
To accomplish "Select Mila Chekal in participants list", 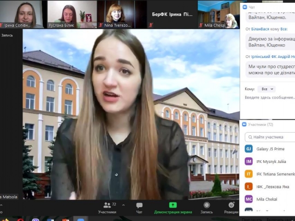I will pyautogui.click(x=270, y=199).
